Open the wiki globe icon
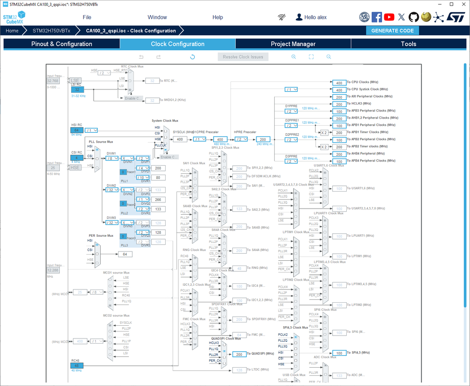 click(x=426, y=17)
